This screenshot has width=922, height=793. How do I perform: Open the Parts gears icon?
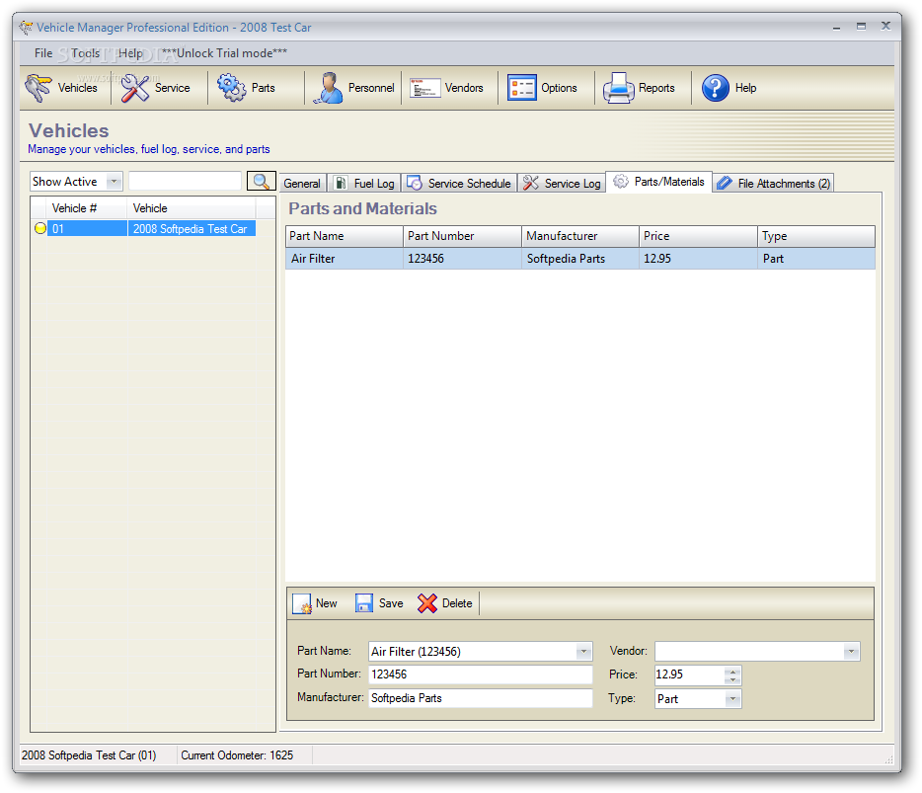[232, 88]
